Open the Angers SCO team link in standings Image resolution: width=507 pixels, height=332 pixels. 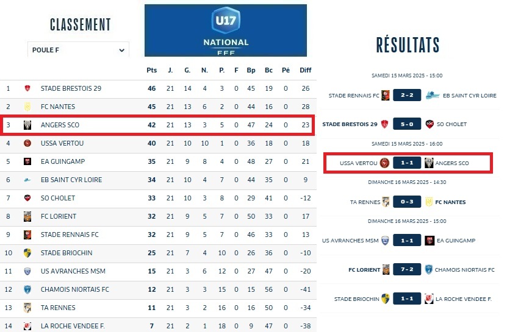pyautogui.click(x=60, y=125)
